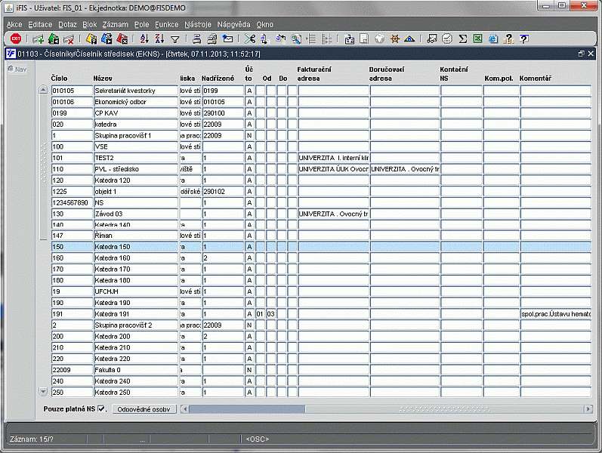Screen dimensions: 602x453
Task: Click the funnel filter icon
Action: point(175,39)
